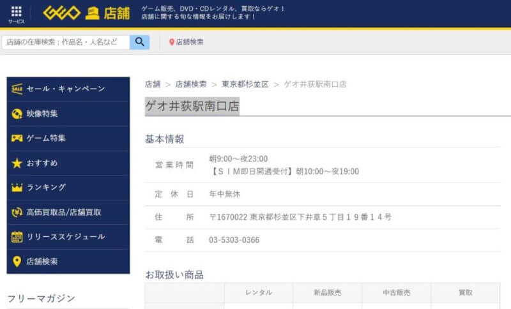Click the crown icon for ランキング
This screenshot has height=309, width=511.
[x=17, y=188]
